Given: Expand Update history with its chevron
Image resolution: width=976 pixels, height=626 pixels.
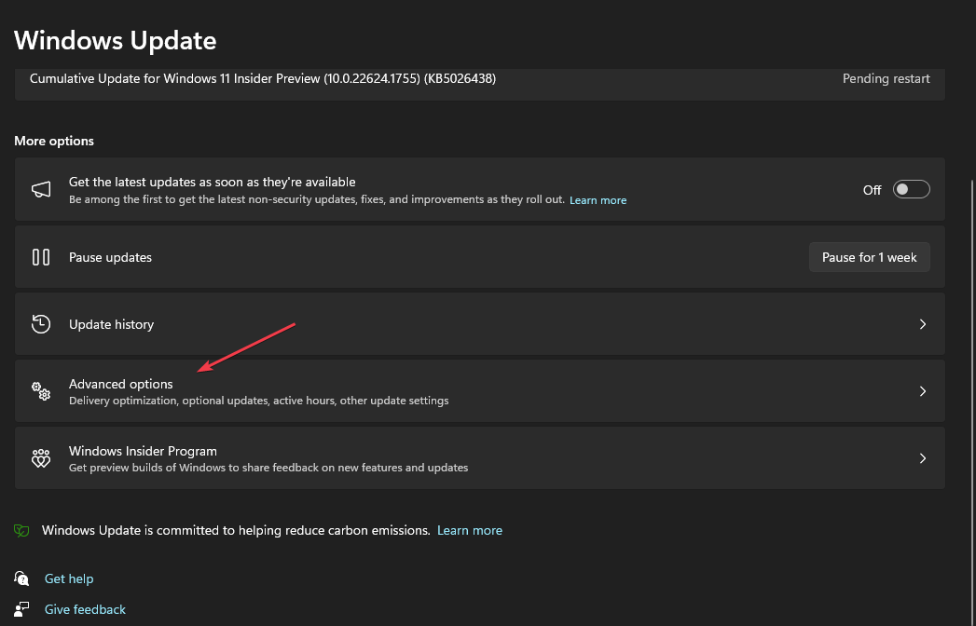Looking at the screenshot, I should [923, 324].
